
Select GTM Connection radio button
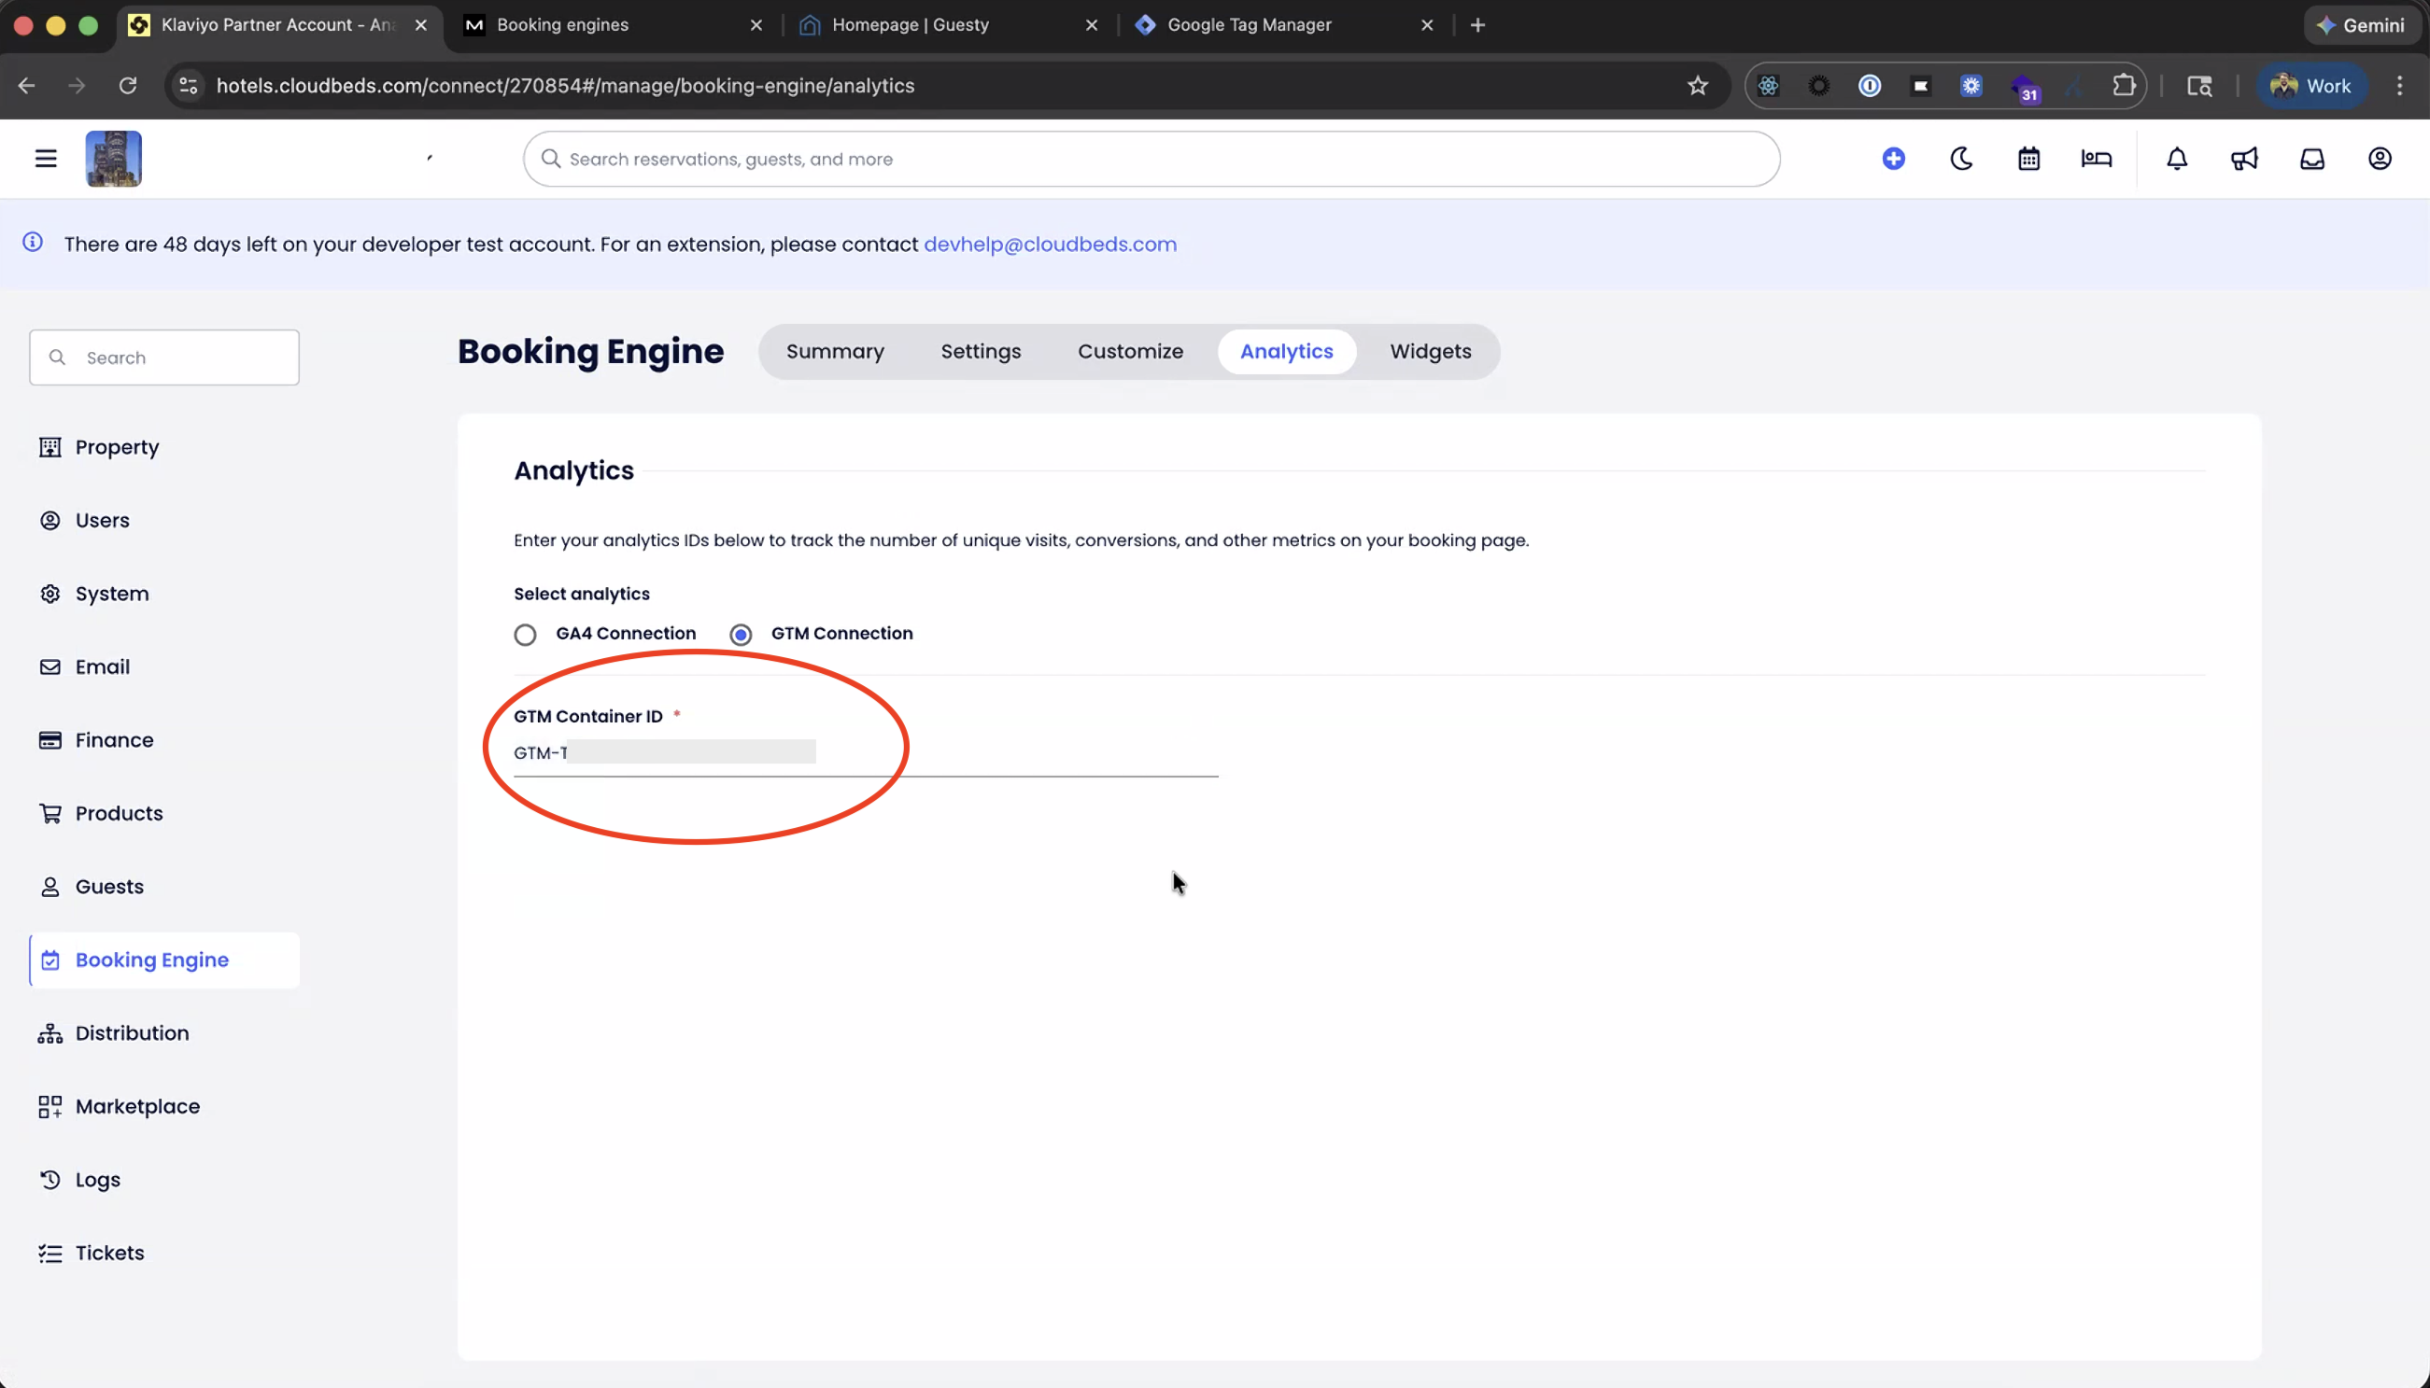pos(741,634)
